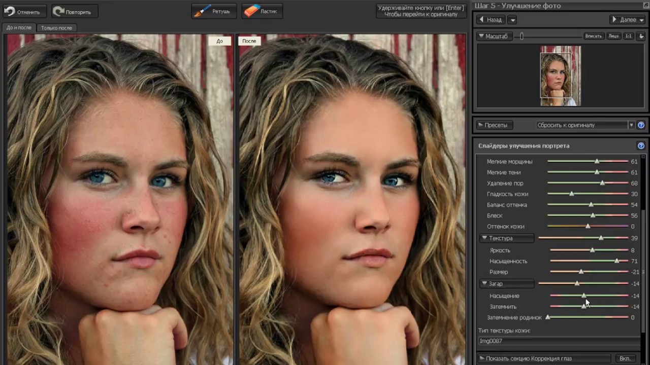This screenshot has width=650, height=365.
Task: Click the Отменить undo button
Action: coord(24,11)
